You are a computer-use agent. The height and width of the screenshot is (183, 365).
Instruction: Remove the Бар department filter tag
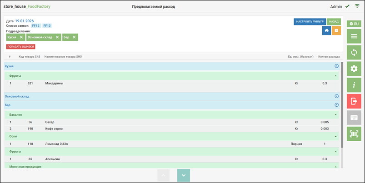(x=74, y=37)
